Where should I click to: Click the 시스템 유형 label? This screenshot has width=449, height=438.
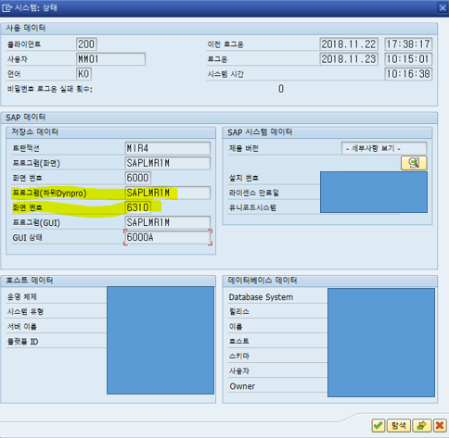click(25, 311)
